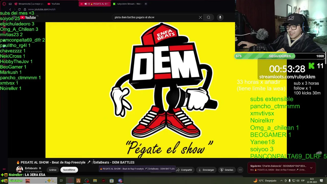Viewport: 327px width, 184px height.
Task: Click the subs extensible heading
Action: click(x=272, y=99)
